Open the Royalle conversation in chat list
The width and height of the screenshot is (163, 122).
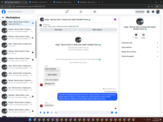tap(18, 103)
